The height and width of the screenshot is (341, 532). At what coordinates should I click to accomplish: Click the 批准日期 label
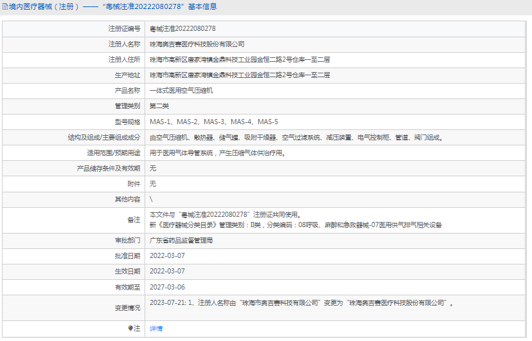point(128,256)
